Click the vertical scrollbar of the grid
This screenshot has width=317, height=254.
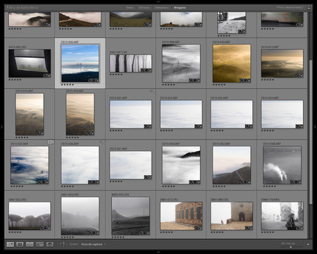(x=311, y=132)
